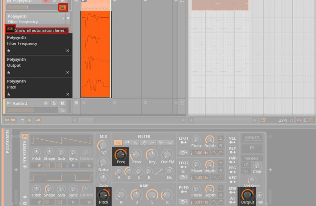Pin the automation parameter selector

pyautogui.click(x=68, y=19)
